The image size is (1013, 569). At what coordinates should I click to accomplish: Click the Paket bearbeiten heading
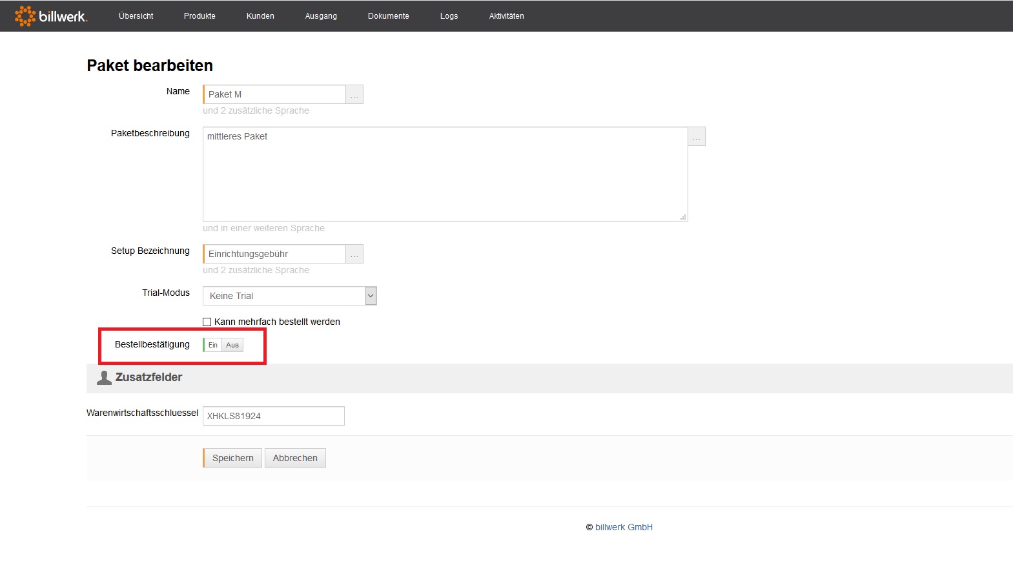[150, 65]
